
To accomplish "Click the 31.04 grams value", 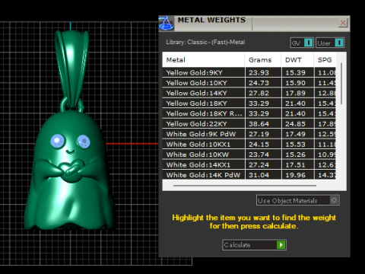I will [x=259, y=175].
